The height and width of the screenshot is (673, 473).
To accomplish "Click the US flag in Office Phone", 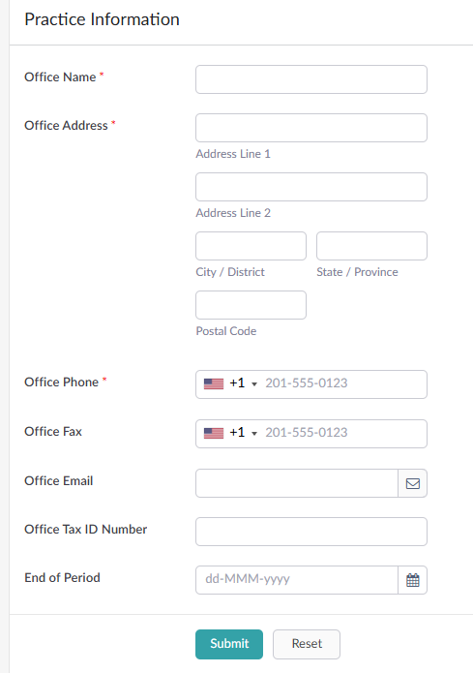I will click(x=214, y=383).
